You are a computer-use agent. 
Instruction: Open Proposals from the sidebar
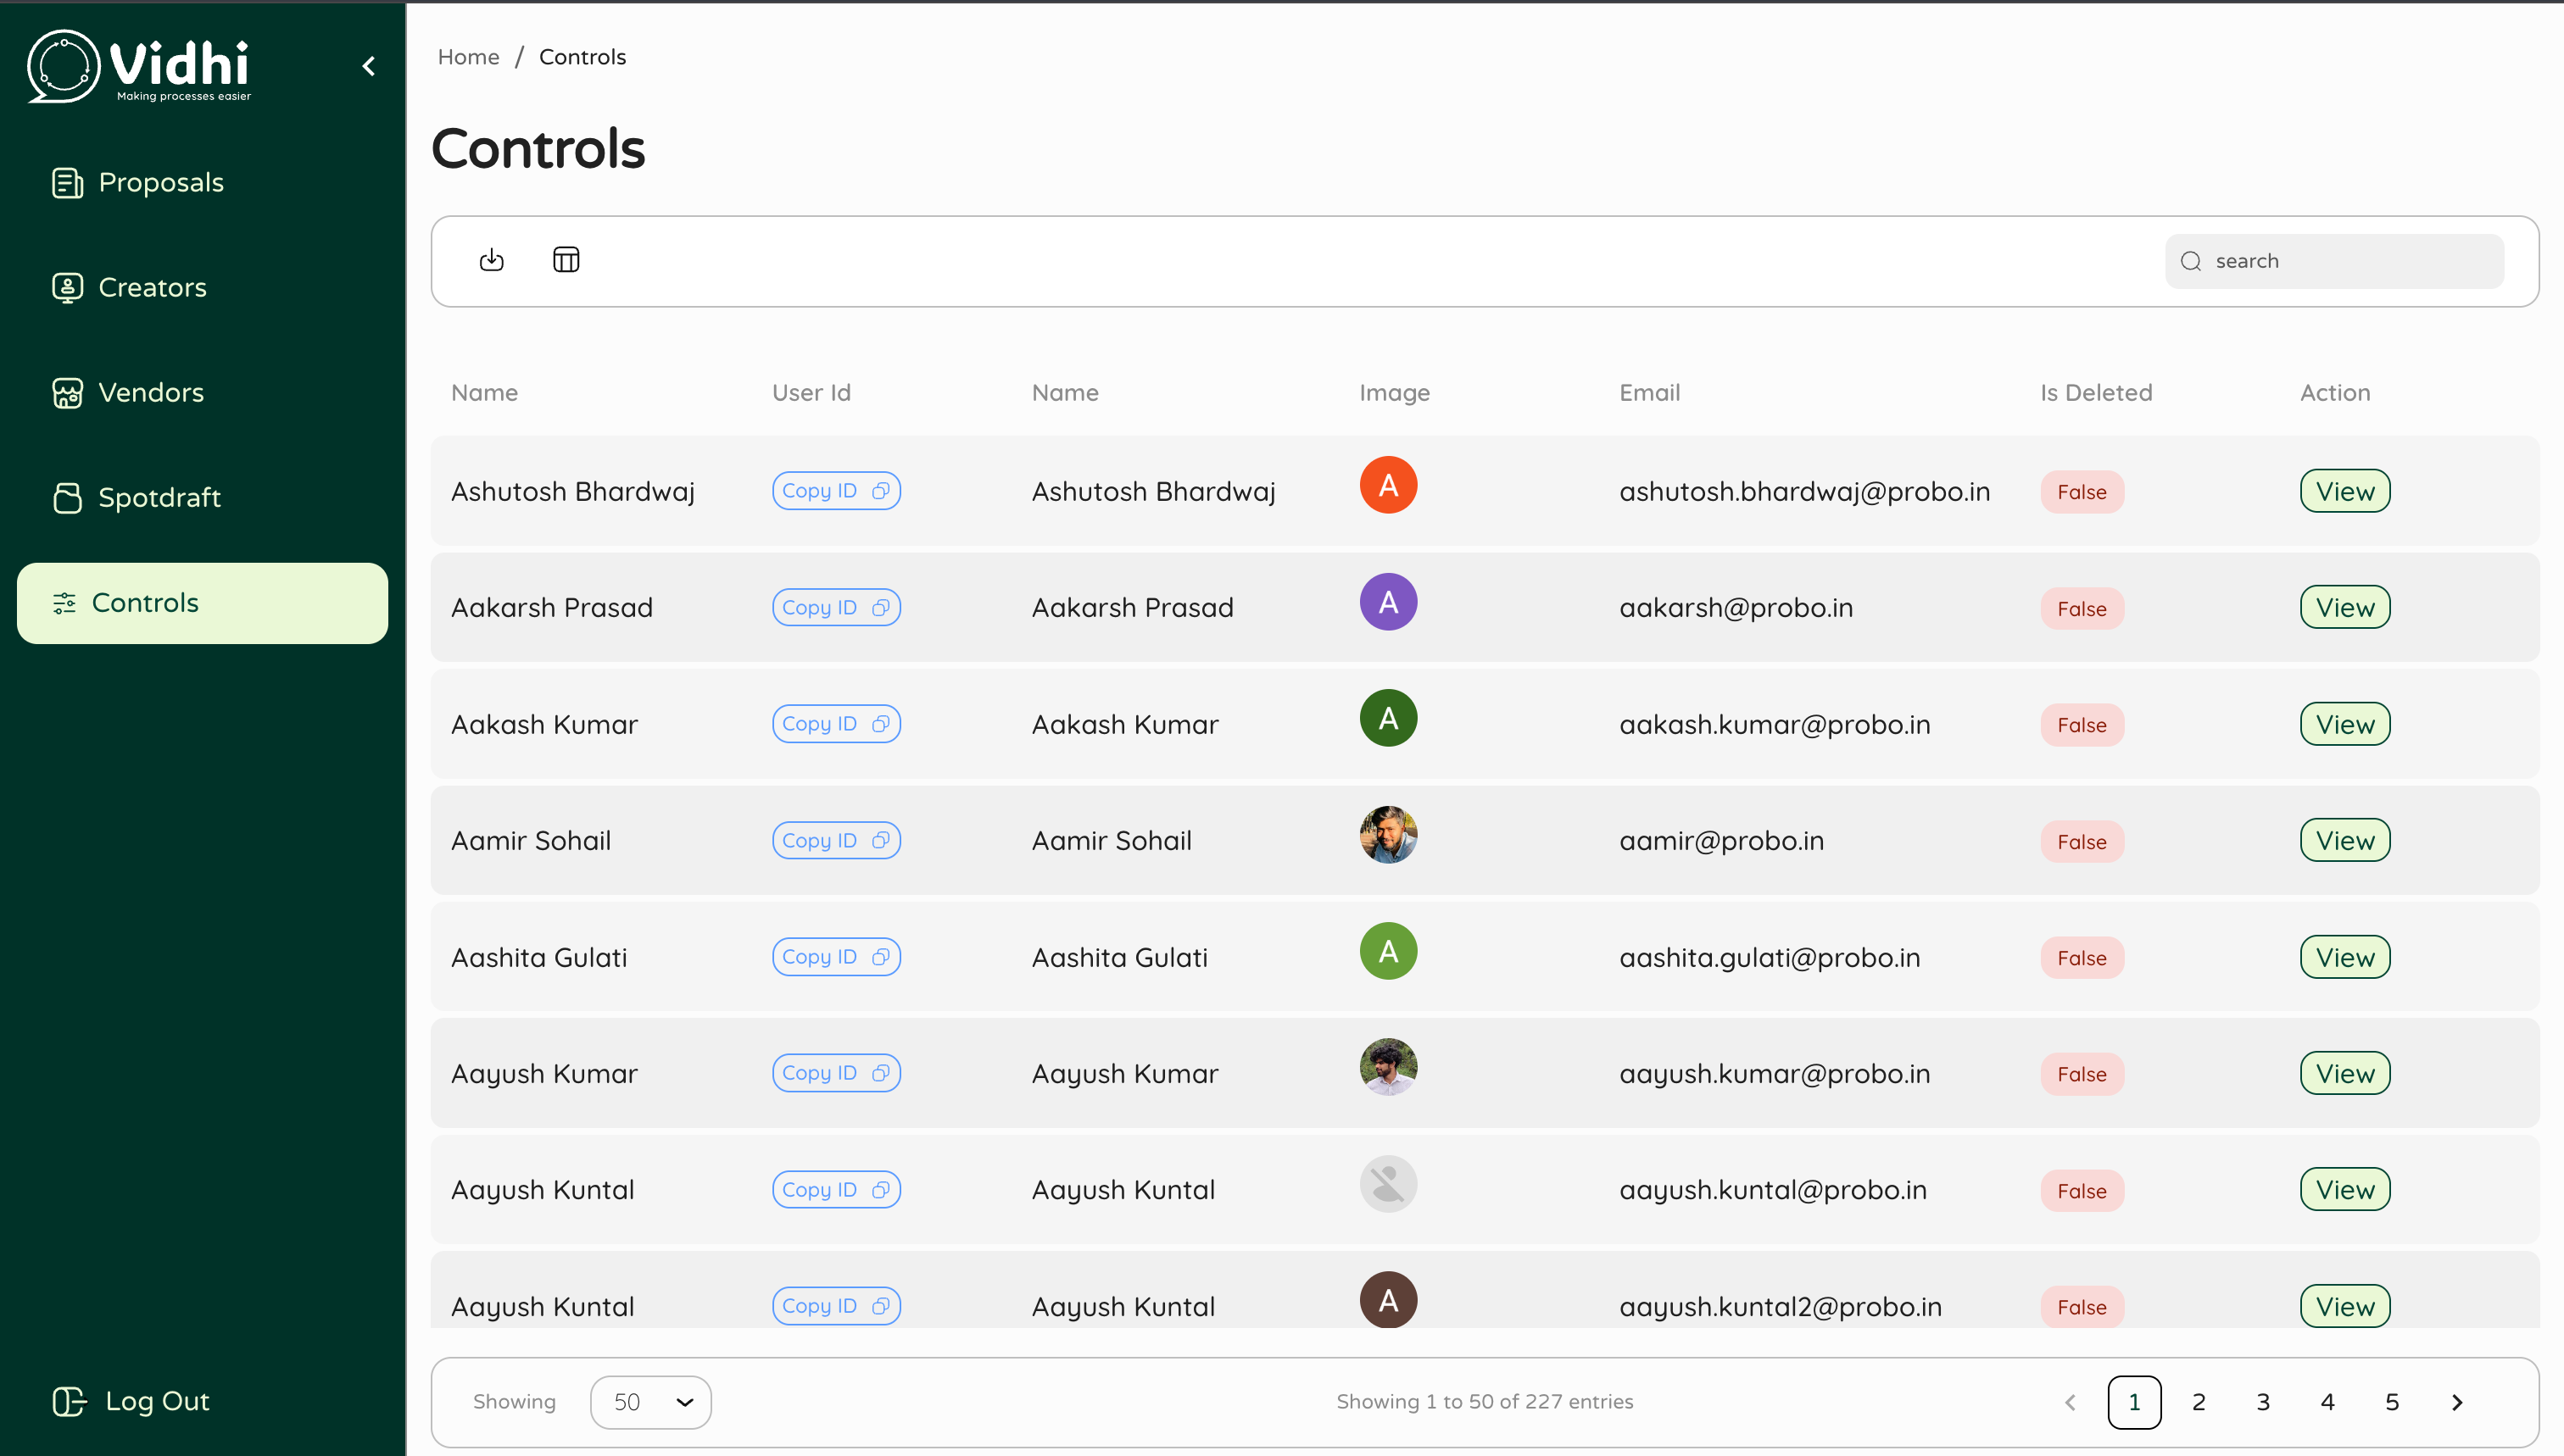click(160, 182)
